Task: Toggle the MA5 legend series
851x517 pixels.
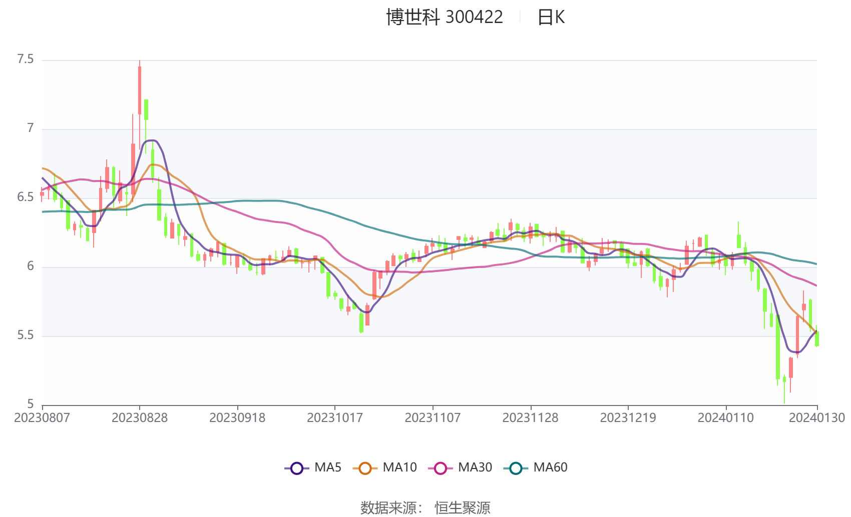Action: pos(313,467)
